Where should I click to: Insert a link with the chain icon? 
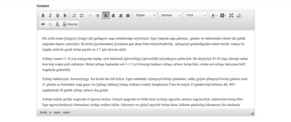point(43,24)
